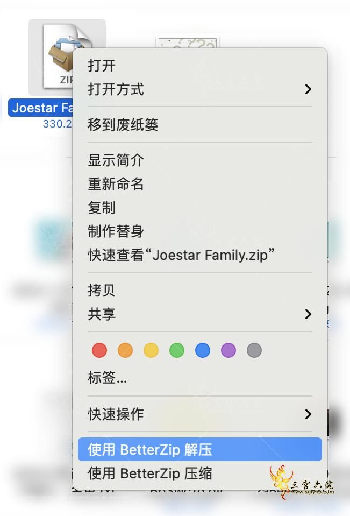The width and height of the screenshot is (350, 516).
Task: Expand the 打开方式 submenu arrow
Action: coord(308,89)
